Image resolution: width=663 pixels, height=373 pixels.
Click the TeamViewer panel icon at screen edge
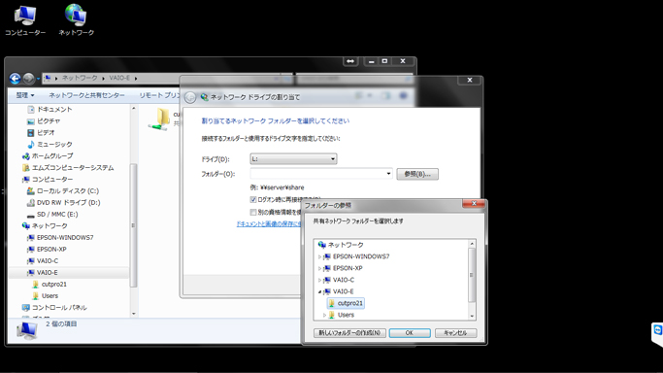[x=657, y=330]
